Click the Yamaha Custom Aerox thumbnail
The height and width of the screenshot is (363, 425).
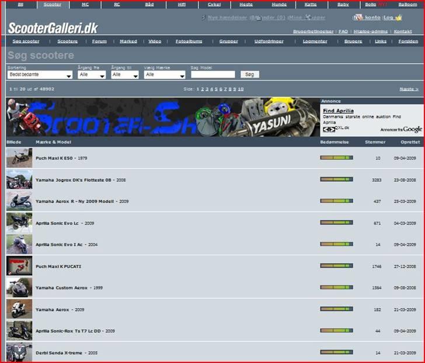point(19,288)
